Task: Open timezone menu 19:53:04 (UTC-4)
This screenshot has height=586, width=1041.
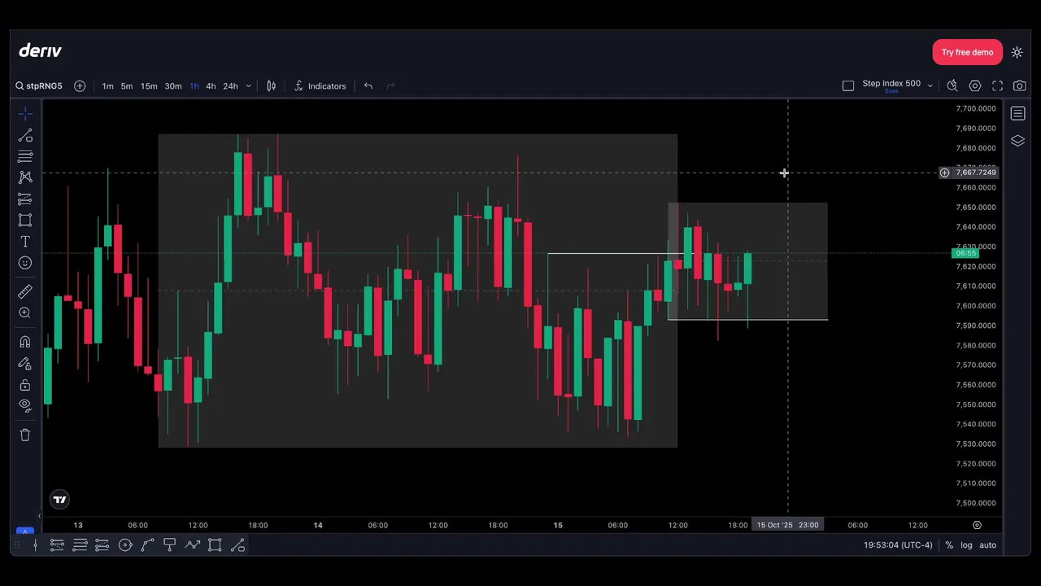Action: 898,545
